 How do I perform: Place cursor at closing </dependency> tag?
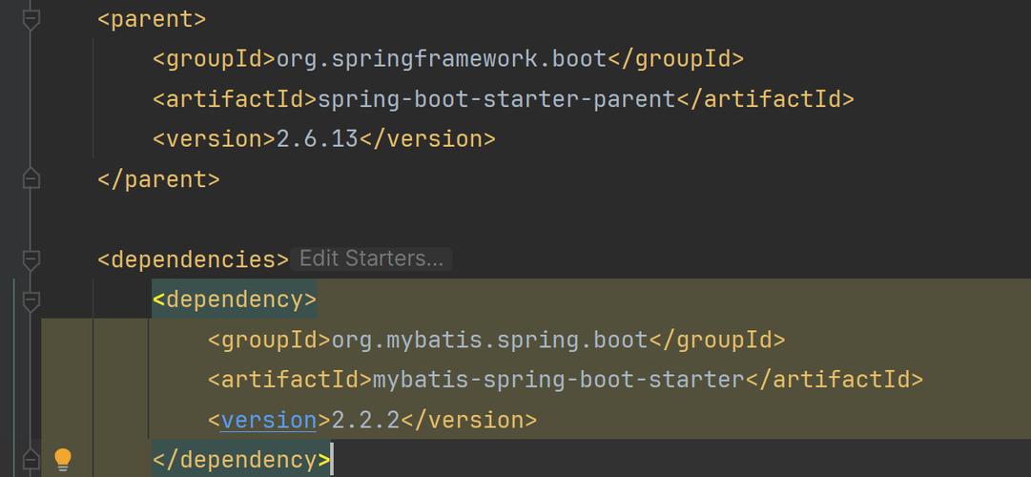coord(241,459)
